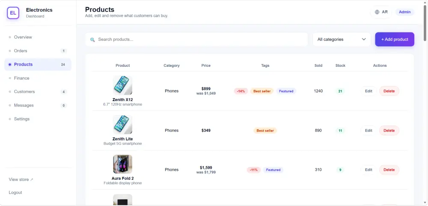The height and width of the screenshot is (206, 428).
Task: Click the search magnifier icon
Action: 92,39
